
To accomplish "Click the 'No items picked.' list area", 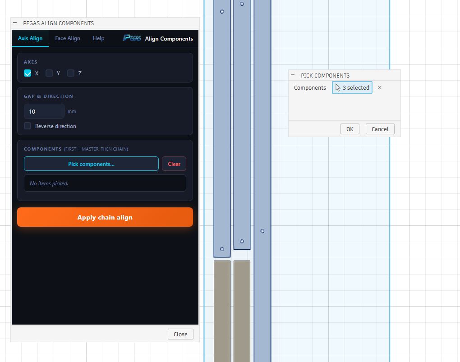I will (105, 183).
